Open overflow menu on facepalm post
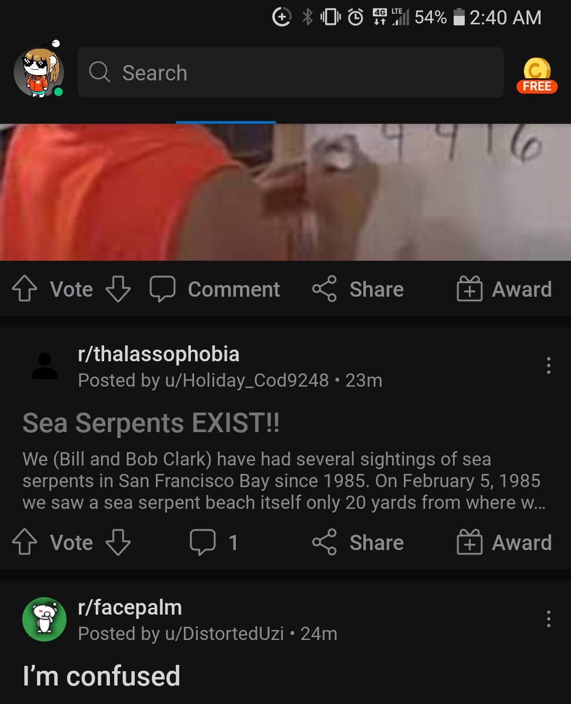571x704 pixels. click(549, 619)
